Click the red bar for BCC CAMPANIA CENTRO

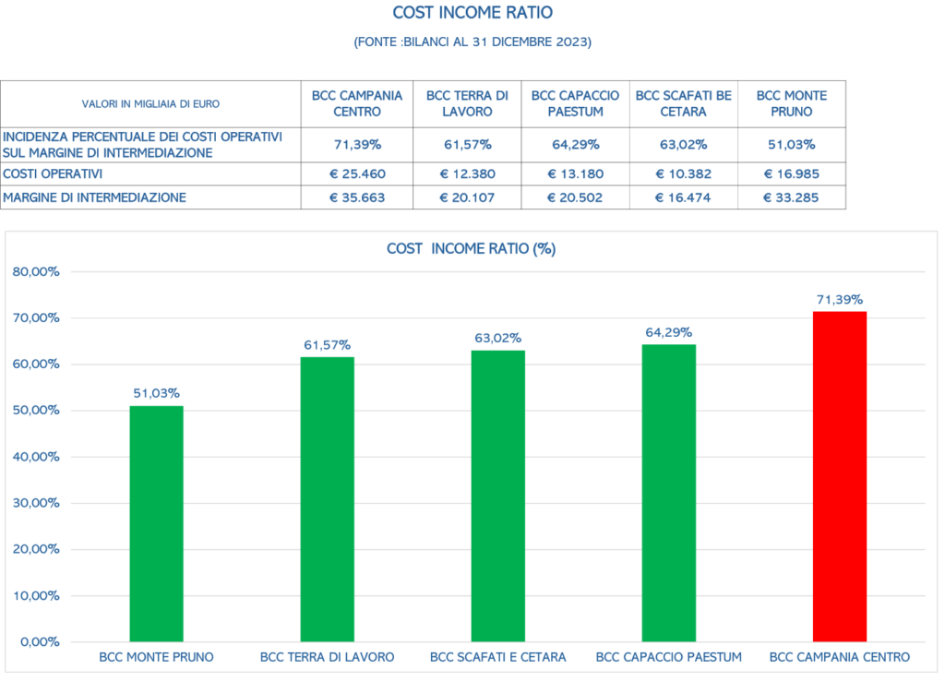coord(840,477)
